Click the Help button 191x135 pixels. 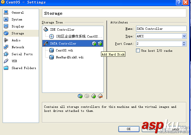[x=176, y=129]
